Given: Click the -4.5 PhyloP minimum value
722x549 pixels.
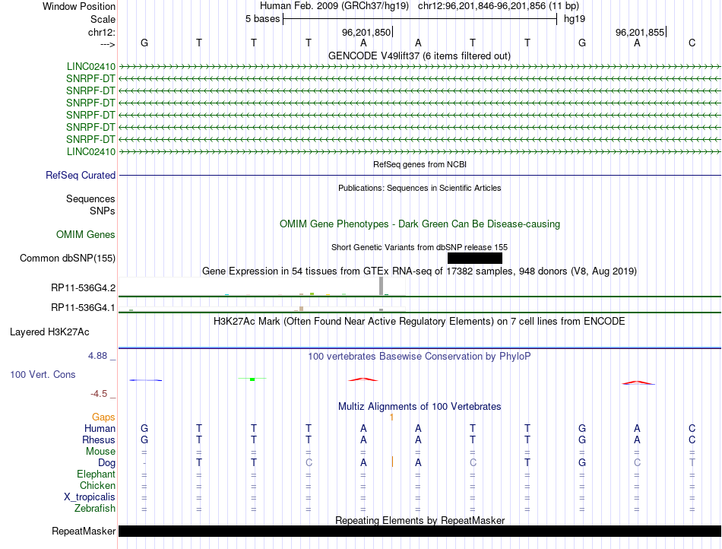Looking at the screenshot, I should [99, 394].
